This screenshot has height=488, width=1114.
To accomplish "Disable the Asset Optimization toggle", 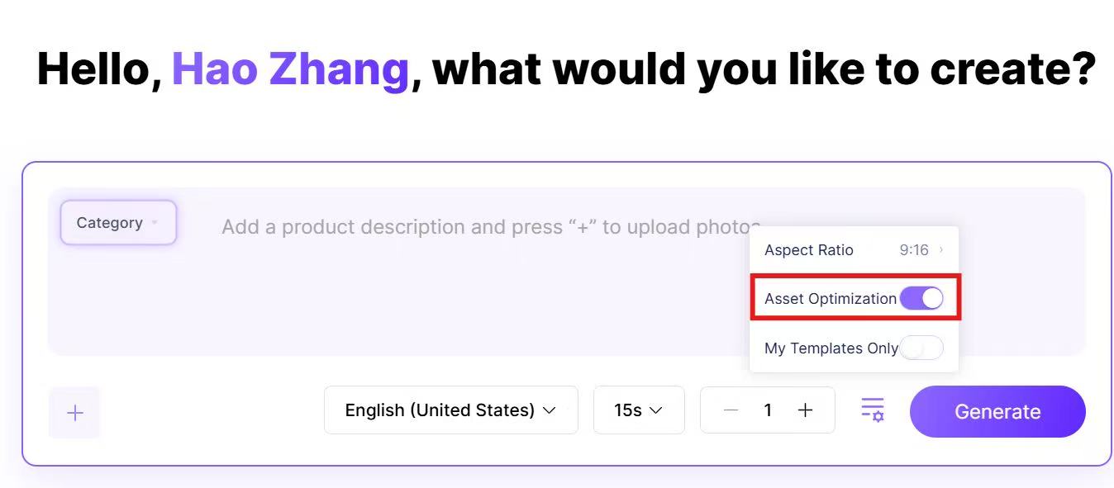I will pos(921,298).
